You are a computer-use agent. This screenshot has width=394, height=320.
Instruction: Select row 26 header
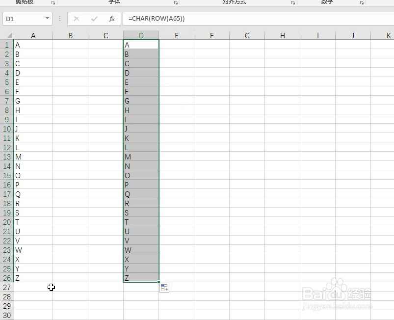click(x=7, y=278)
